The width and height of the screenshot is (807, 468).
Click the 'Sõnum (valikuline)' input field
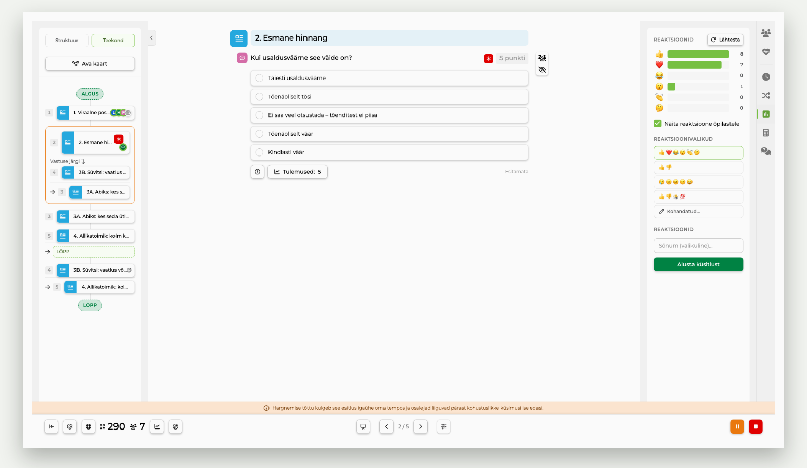pos(698,246)
